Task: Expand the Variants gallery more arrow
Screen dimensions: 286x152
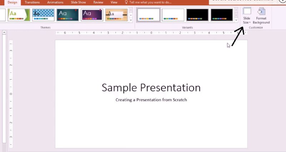Action: click(x=236, y=20)
